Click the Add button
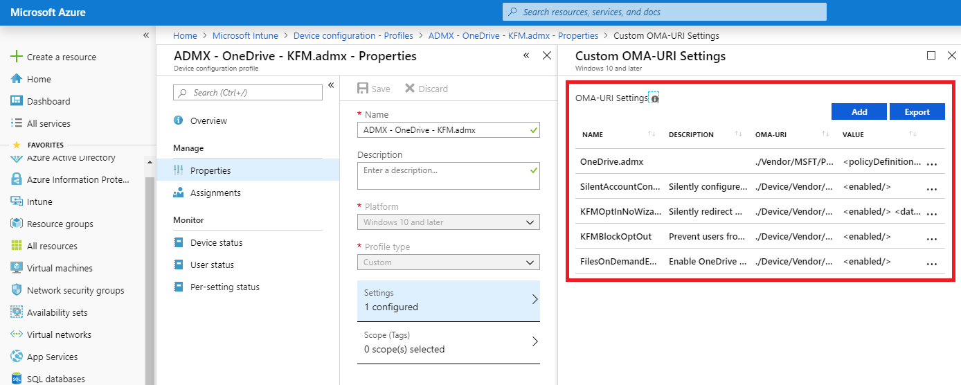Viewport: 961px width, 385px height. 859,111
